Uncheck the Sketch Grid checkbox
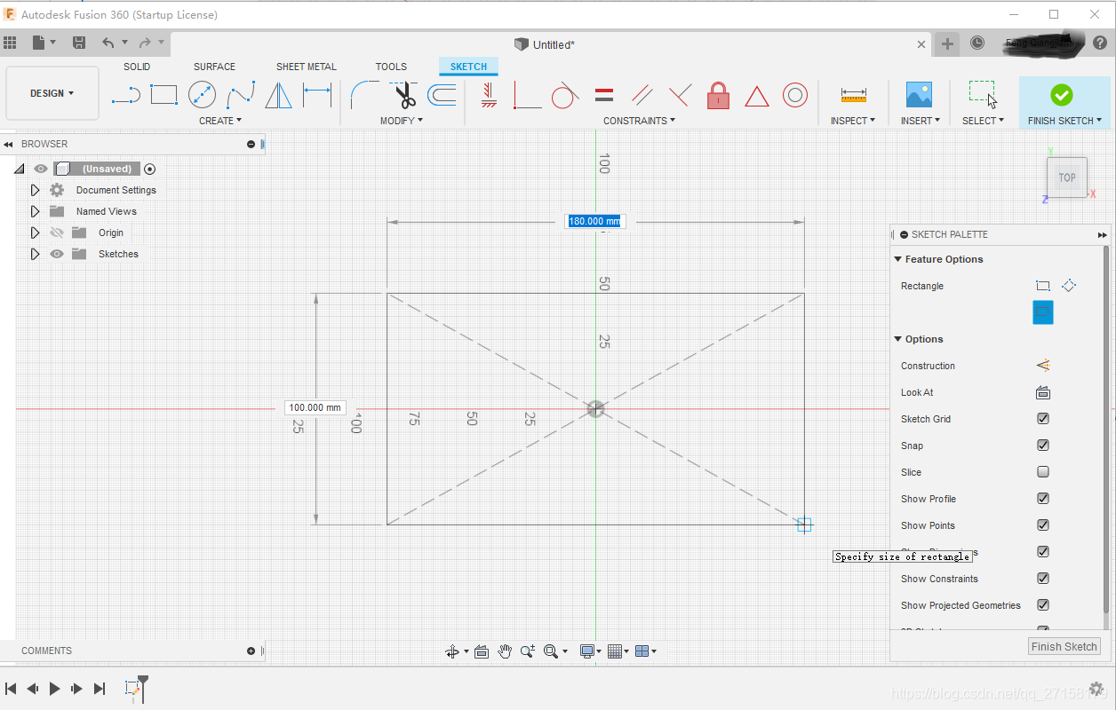 click(1043, 419)
